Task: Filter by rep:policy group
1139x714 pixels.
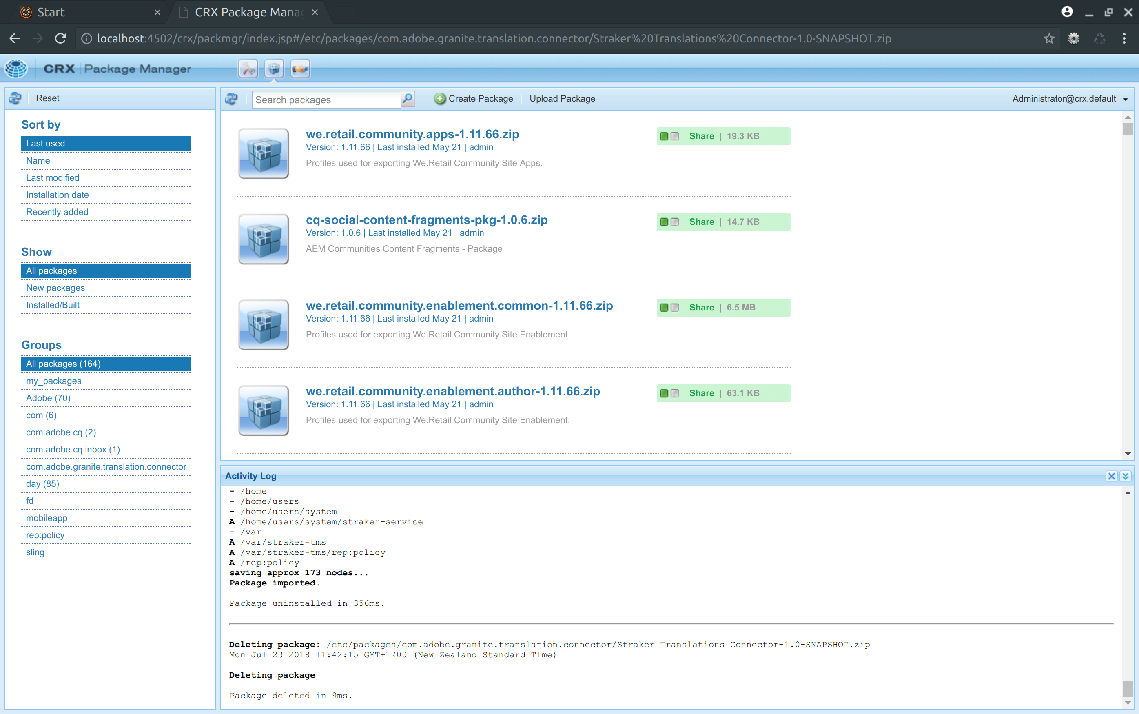Action: click(106, 535)
